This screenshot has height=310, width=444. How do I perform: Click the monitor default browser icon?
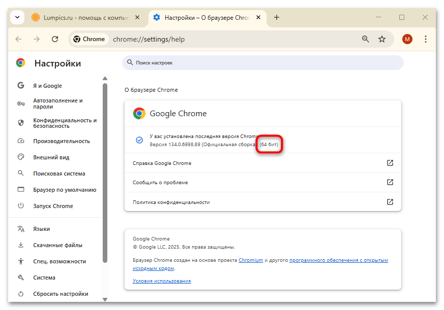(21, 189)
